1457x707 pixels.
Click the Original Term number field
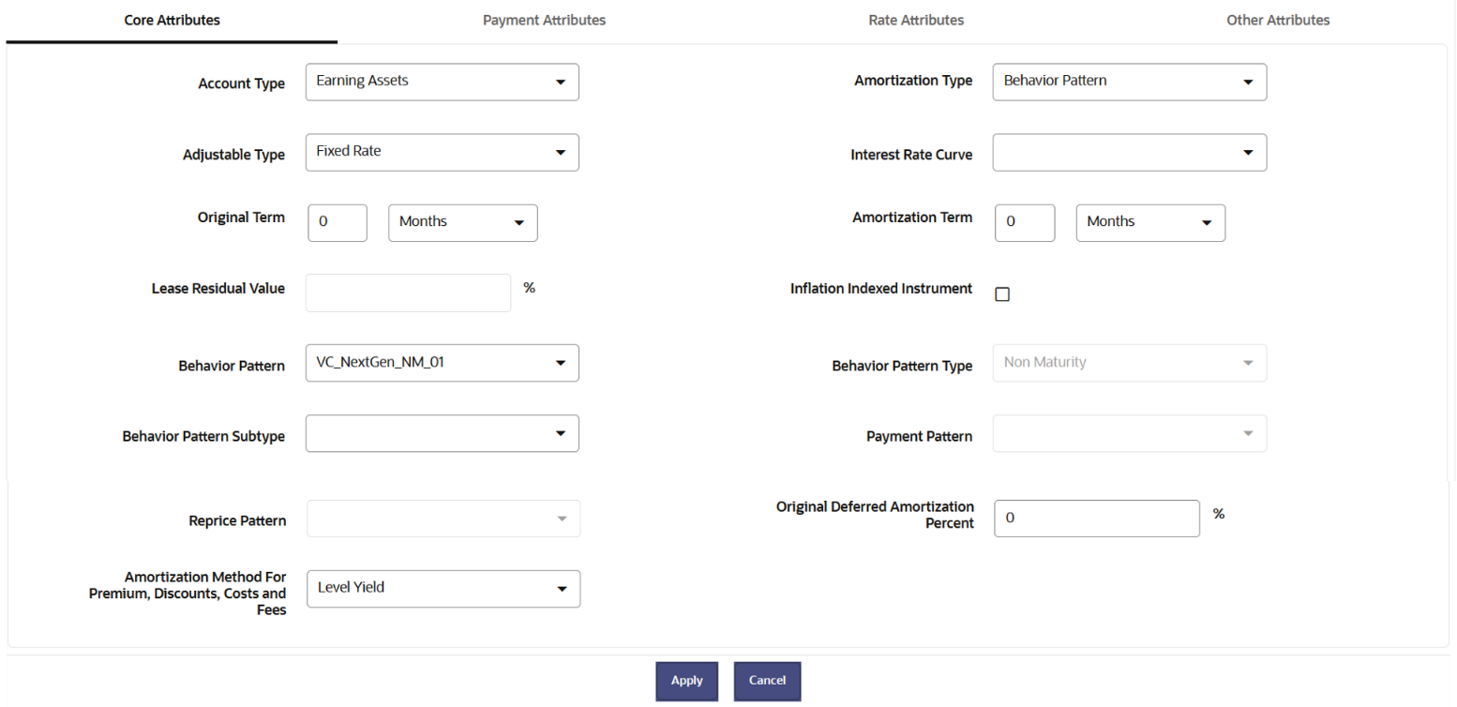tap(337, 222)
